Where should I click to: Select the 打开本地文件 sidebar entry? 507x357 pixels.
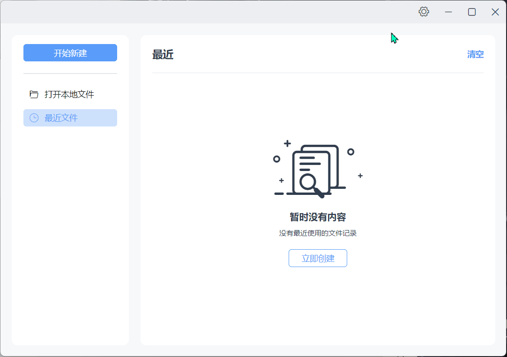[69, 94]
